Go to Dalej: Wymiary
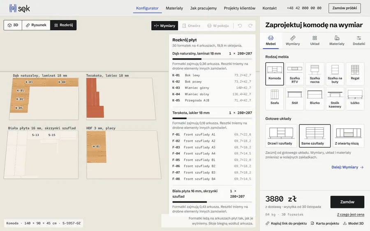370x231 pixels. click(x=347, y=167)
